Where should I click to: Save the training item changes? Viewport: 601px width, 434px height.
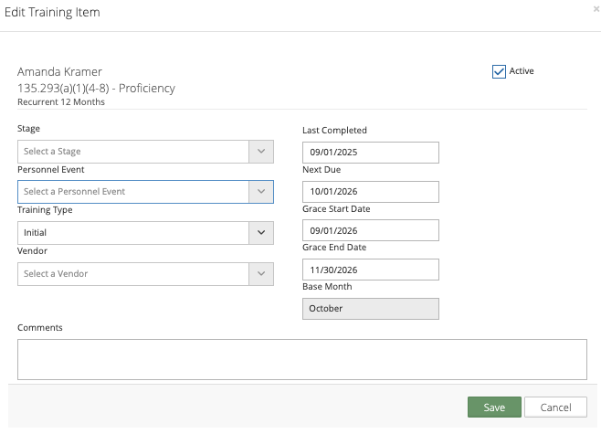point(494,408)
